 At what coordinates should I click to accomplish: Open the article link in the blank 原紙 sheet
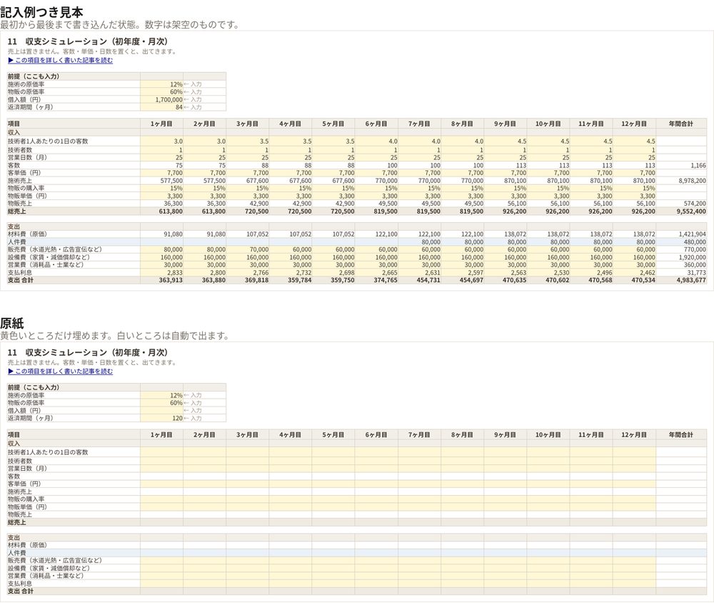60,372
